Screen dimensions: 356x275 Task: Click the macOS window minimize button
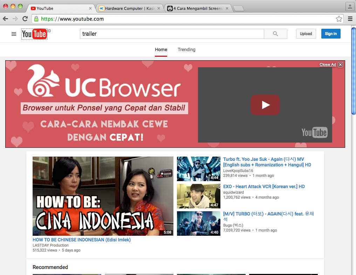coord(13,6)
